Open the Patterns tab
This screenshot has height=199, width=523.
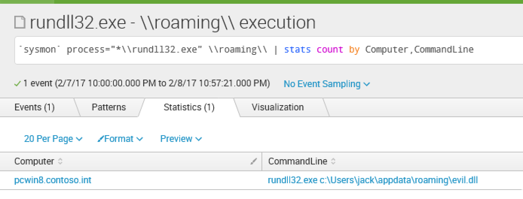[109, 107]
